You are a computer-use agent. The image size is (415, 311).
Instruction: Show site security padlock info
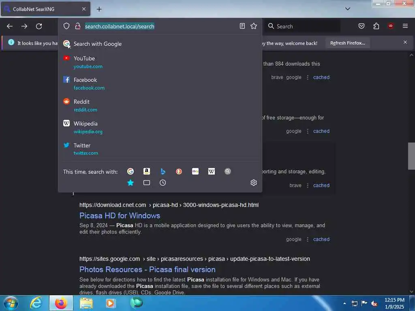(77, 26)
